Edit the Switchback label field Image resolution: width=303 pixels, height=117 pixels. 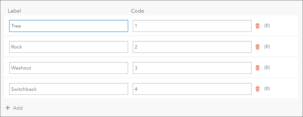(69, 89)
